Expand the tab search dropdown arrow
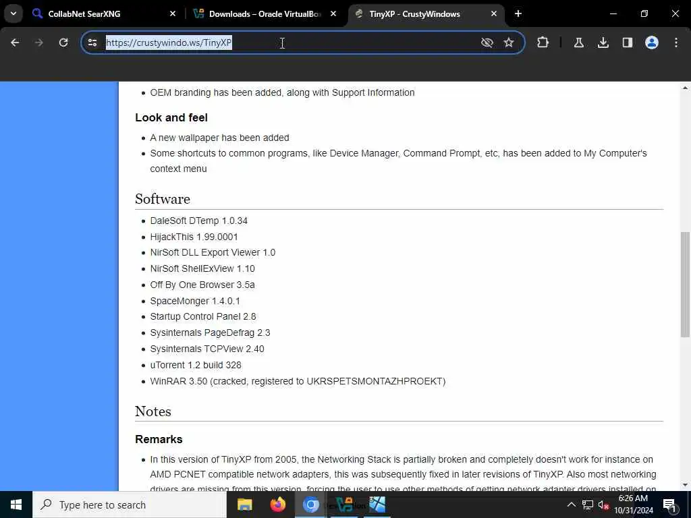This screenshot has height=518, width=691. (x=13, y=13)
